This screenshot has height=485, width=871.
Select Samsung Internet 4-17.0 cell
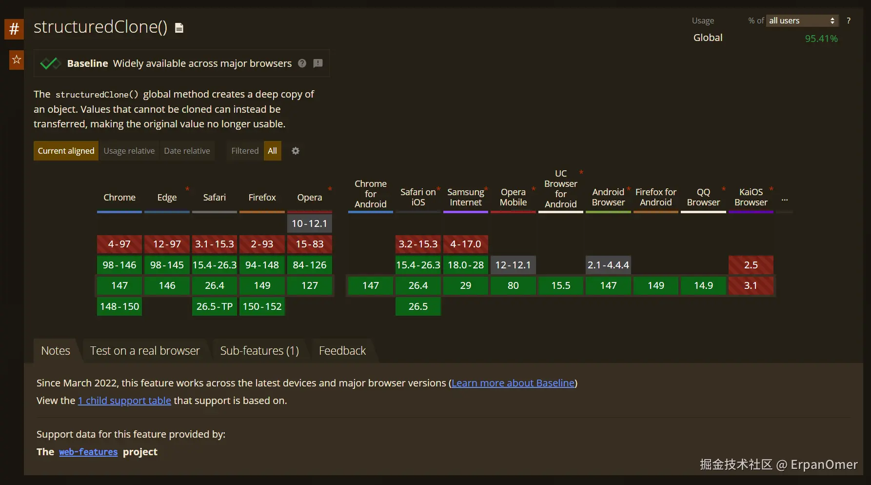466,244
